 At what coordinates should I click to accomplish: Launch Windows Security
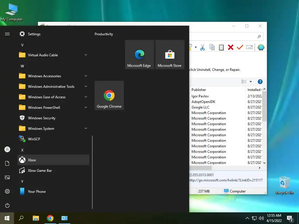[53, 118]
